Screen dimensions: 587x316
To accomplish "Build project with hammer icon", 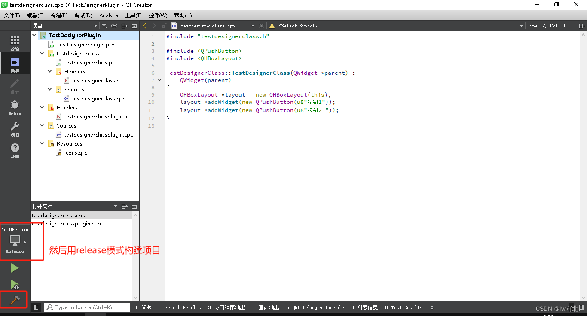I will (15, 300).
